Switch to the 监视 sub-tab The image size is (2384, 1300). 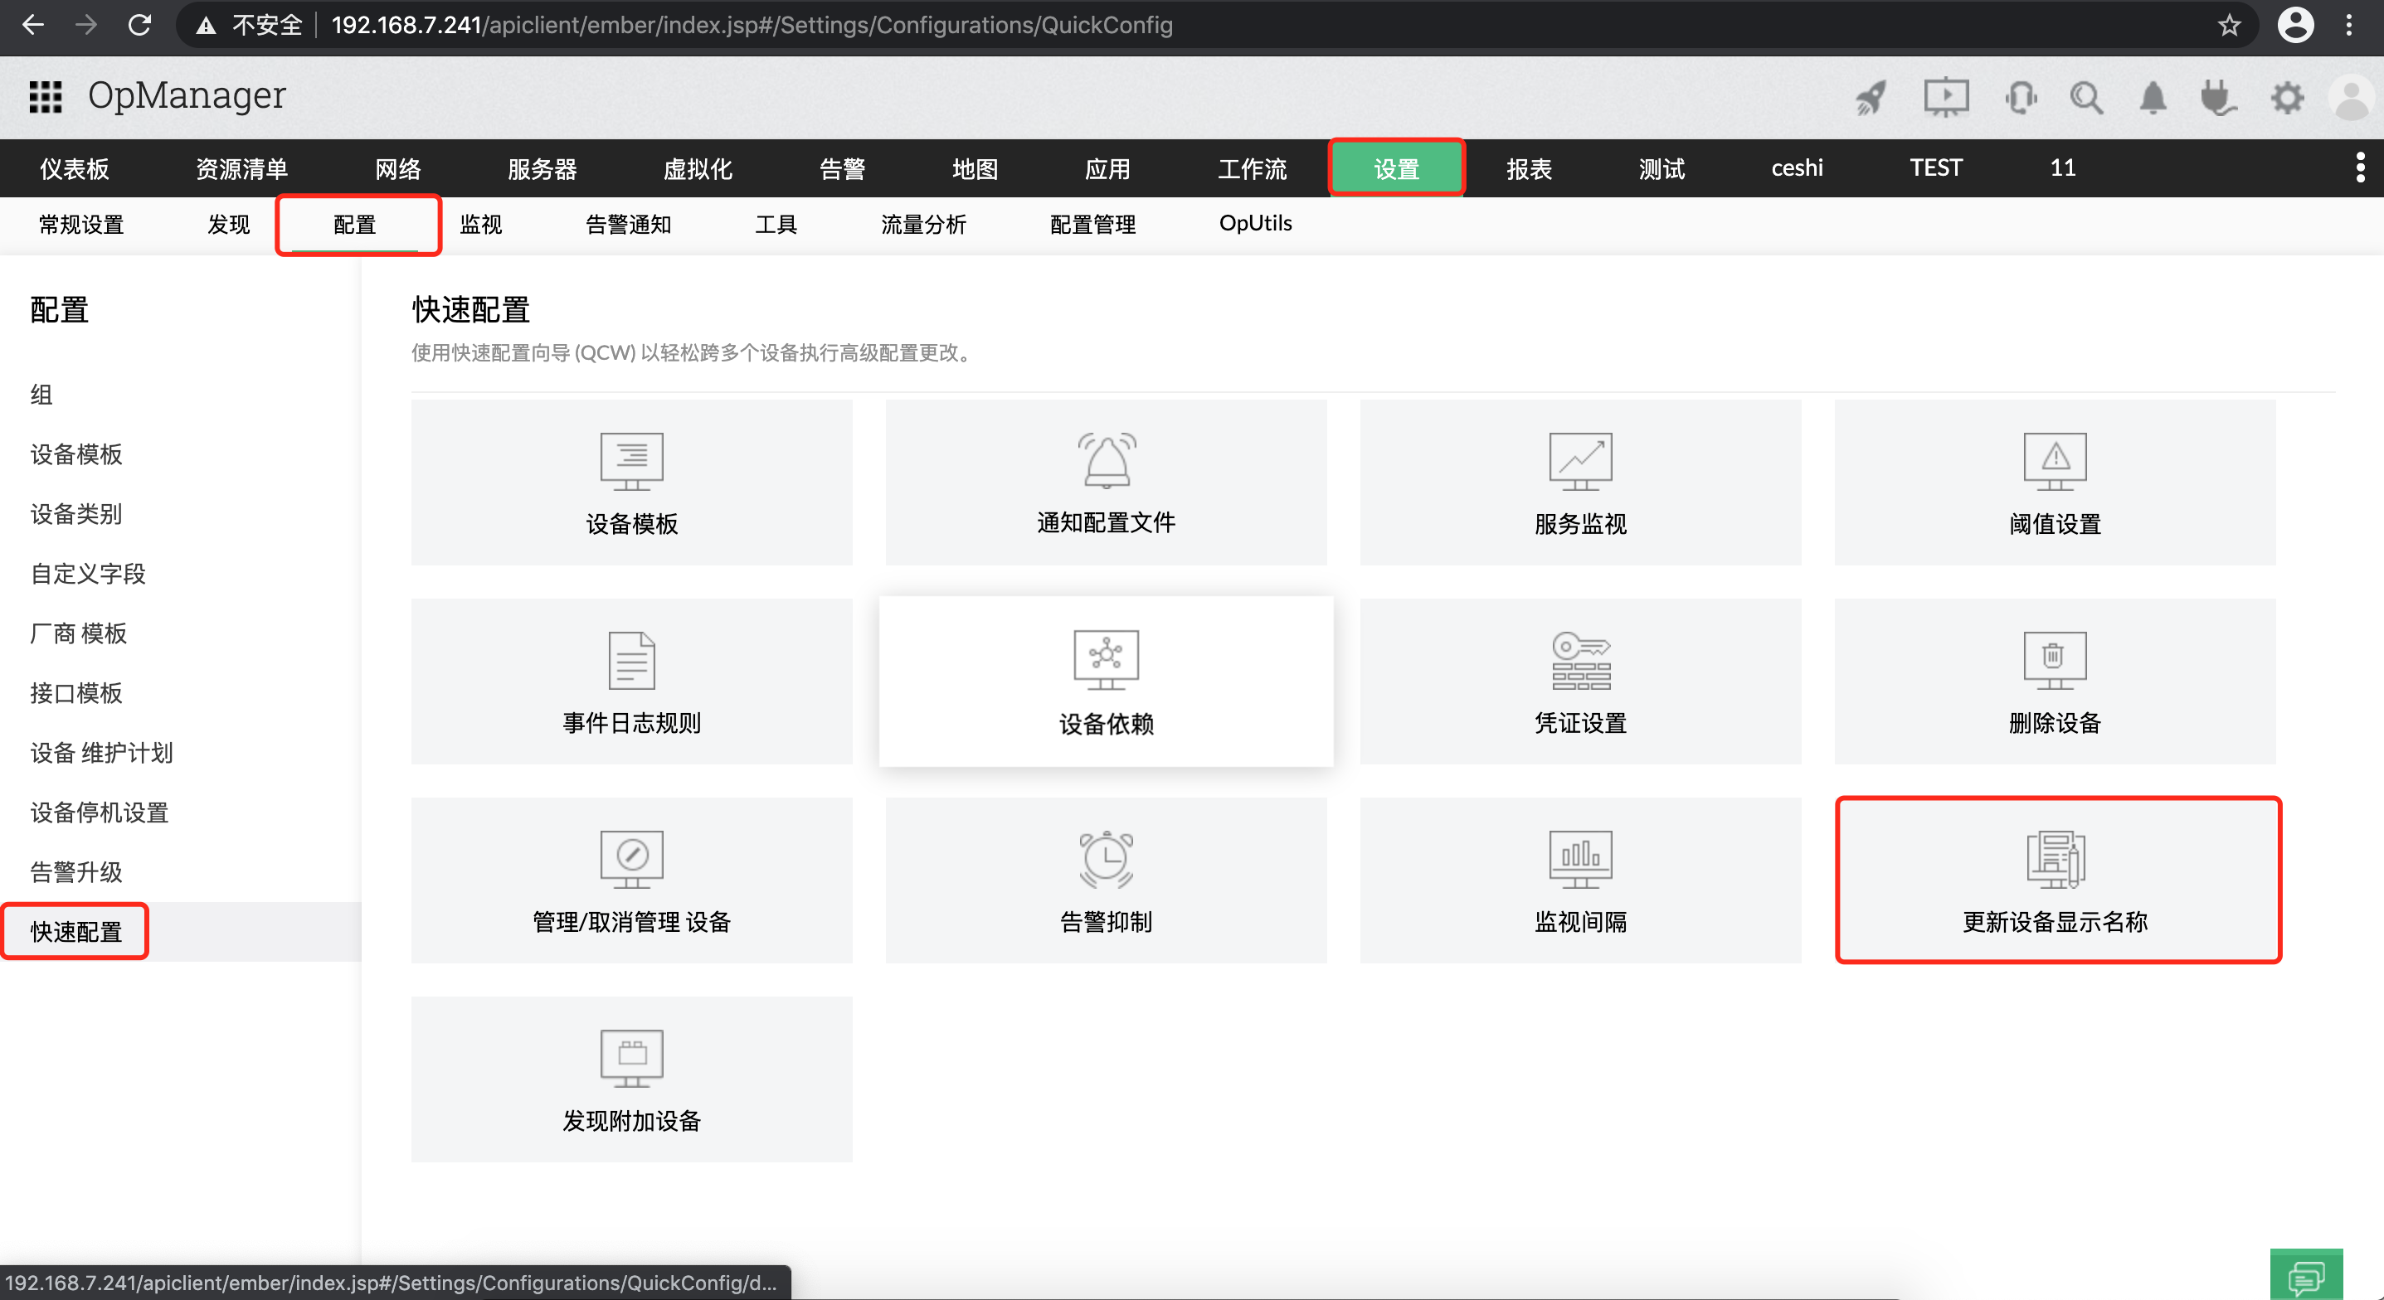tap(480, 224)
